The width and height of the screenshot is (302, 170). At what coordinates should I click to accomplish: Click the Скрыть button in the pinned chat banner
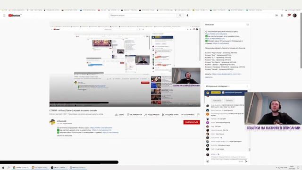[229, 101]
